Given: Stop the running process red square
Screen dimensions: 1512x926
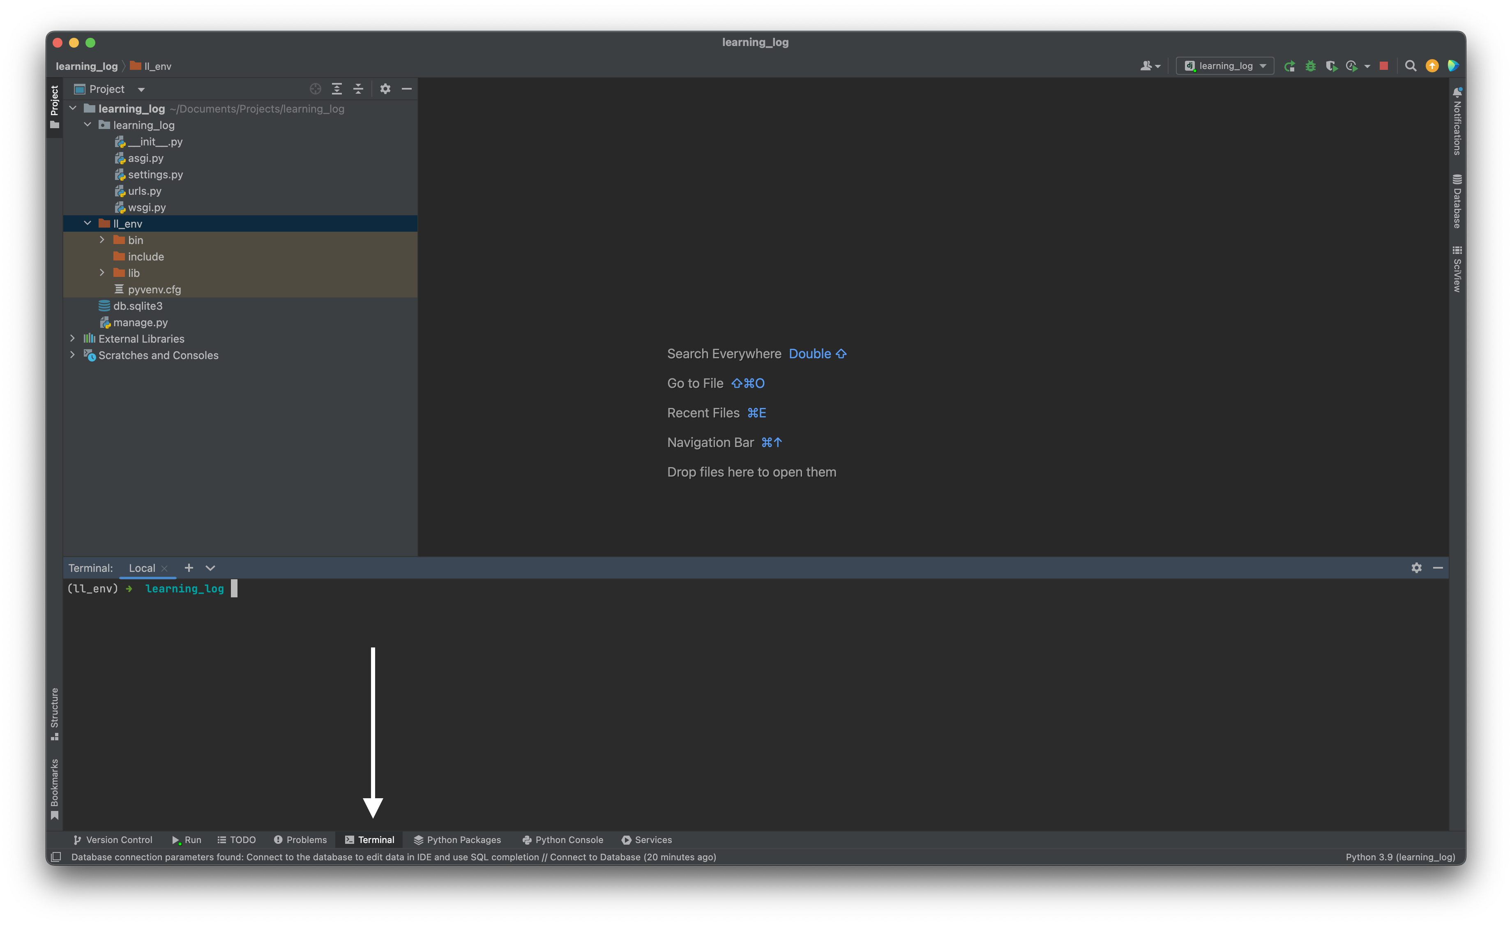Looking at the screenshot, I should (x=1384, y=66).
